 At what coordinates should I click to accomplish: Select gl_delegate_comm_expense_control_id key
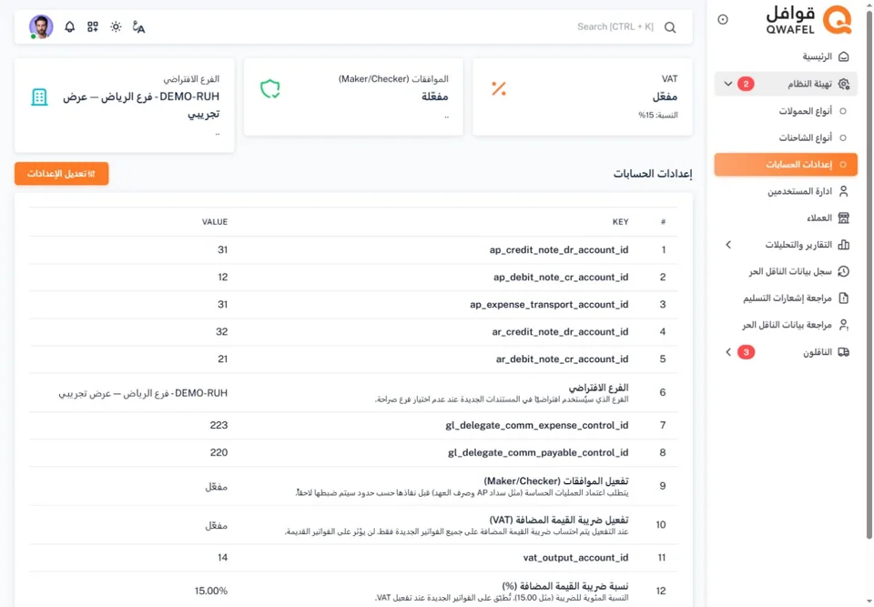click(x=537, y=425)
